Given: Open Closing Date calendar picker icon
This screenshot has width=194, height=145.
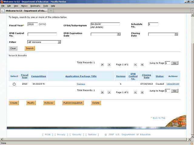Looking at the screenshot, I should click(176, 34).
